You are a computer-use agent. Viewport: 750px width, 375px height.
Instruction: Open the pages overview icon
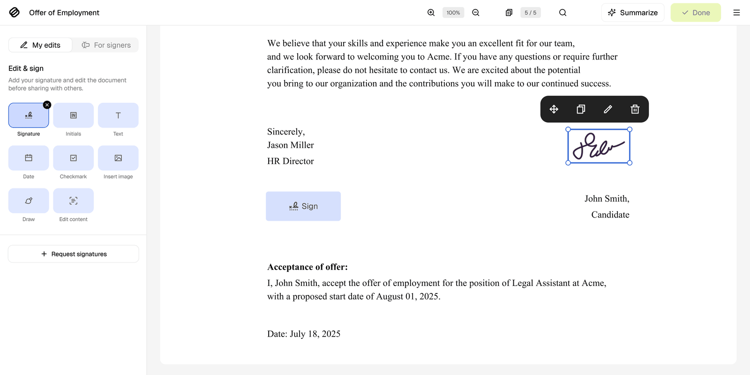(509, 13)
